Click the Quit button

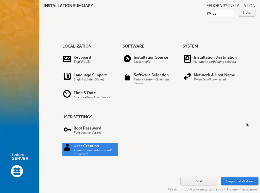(x=199, y=181)
